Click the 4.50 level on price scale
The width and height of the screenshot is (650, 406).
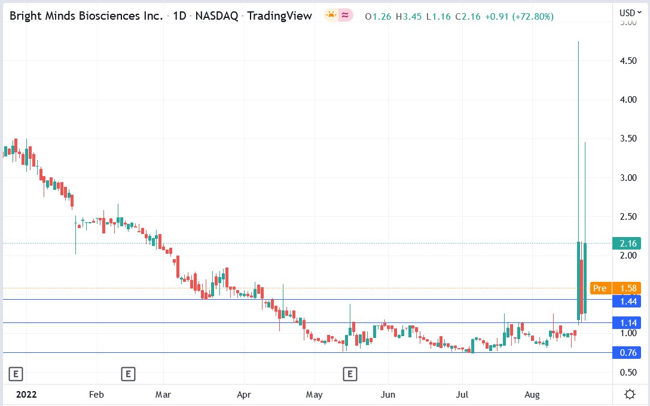coord(627,61)
